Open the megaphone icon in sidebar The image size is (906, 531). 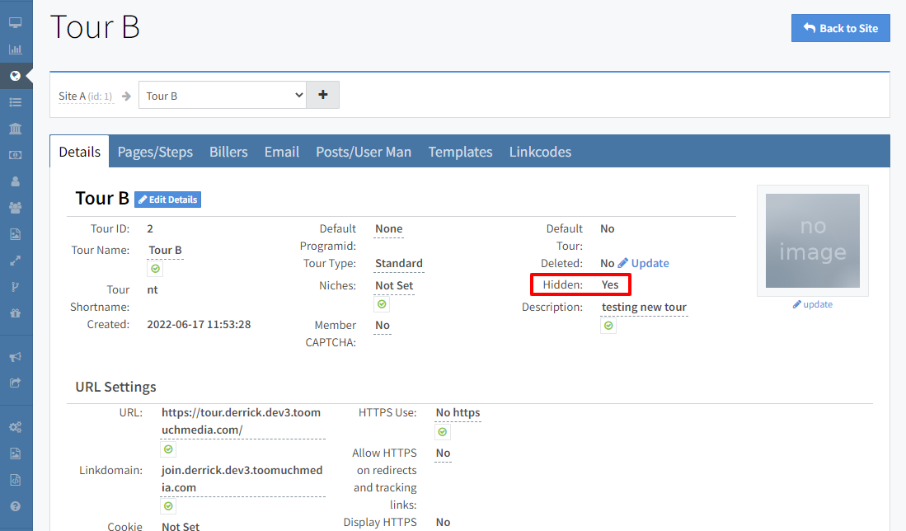point(15,357)
